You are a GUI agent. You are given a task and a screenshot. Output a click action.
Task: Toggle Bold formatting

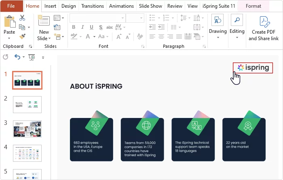[74, 27]
